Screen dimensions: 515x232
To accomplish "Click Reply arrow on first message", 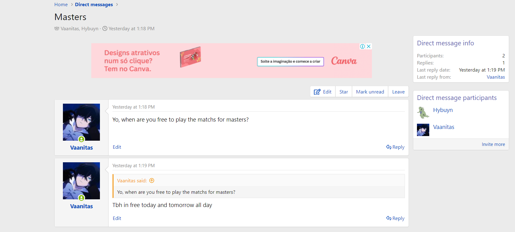I will 395,147.
